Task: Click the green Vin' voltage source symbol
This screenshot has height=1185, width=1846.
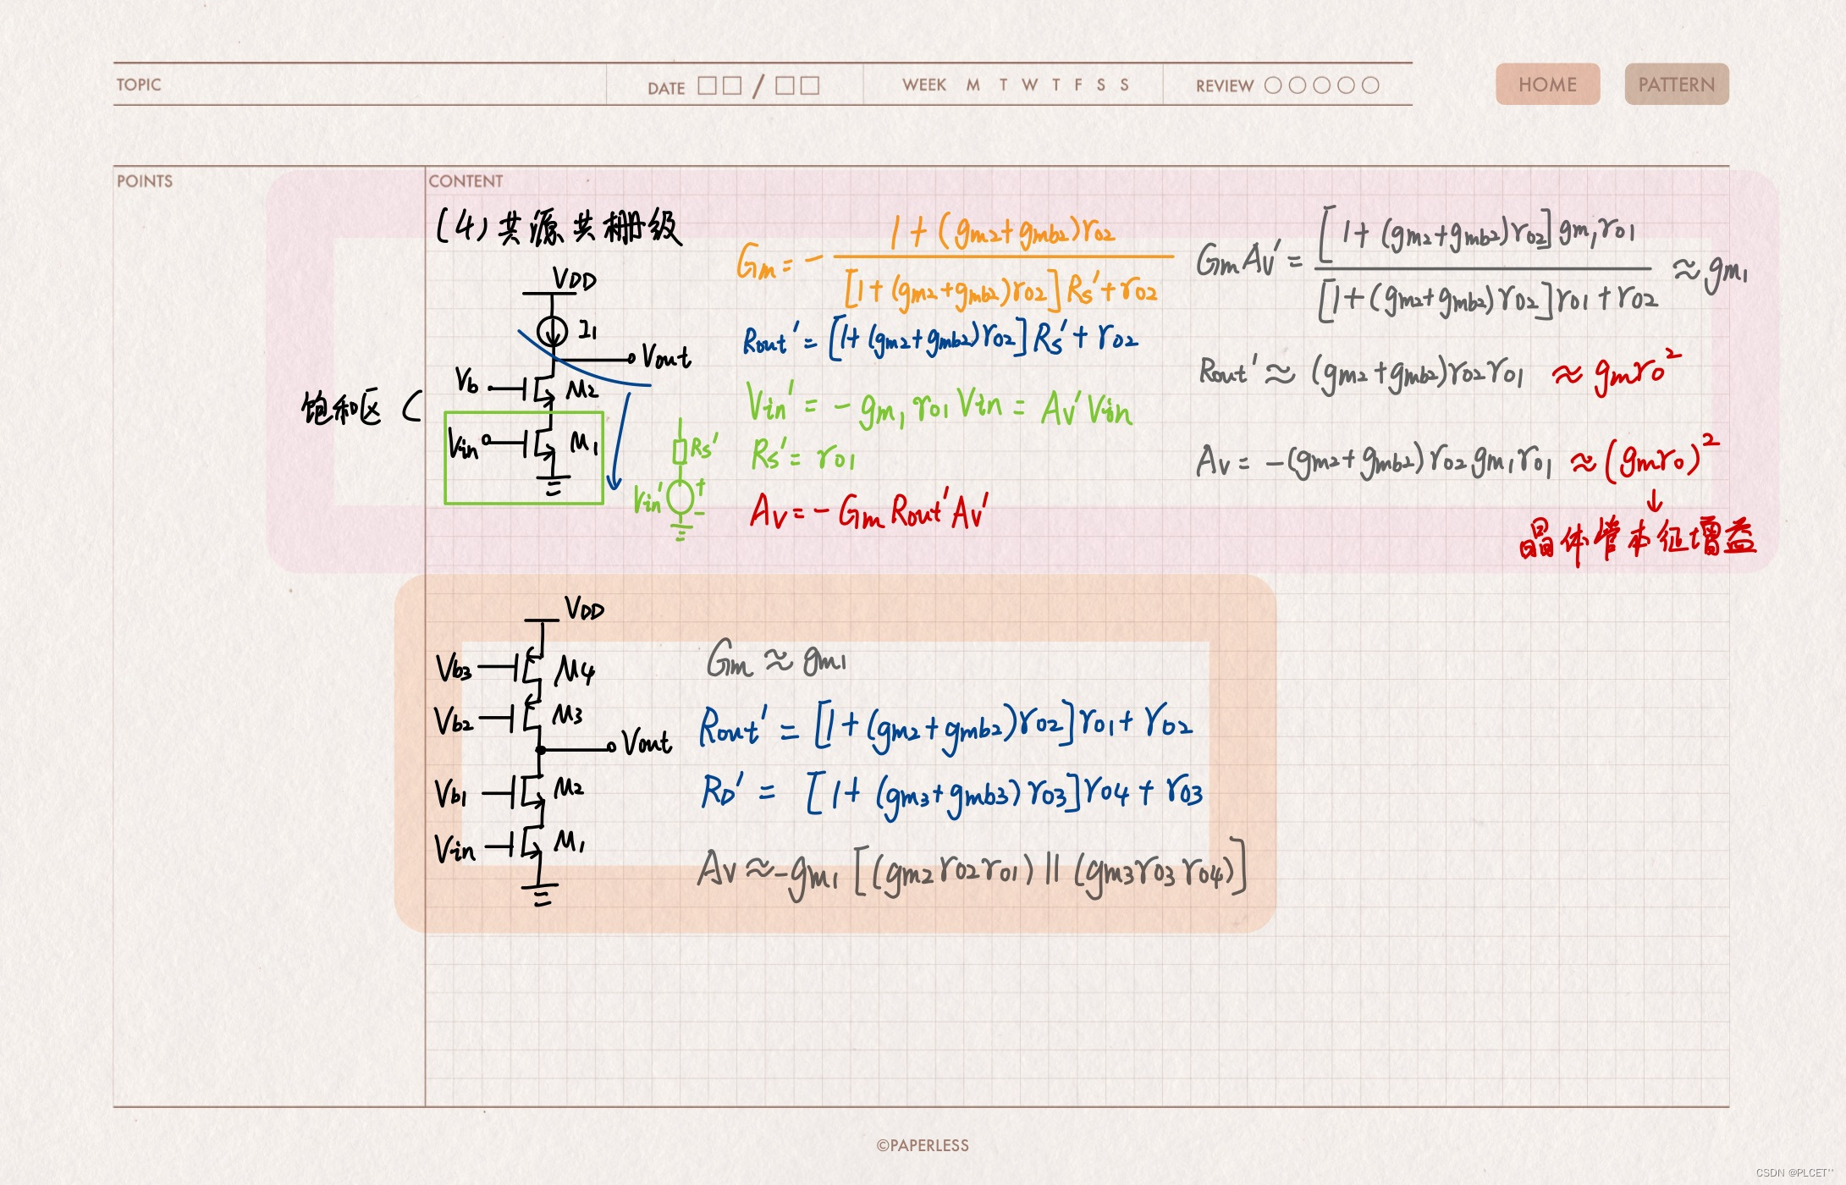Action: [x=681, y=498]
